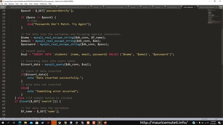
Task: Open the File menu
Action: point(2,4)
